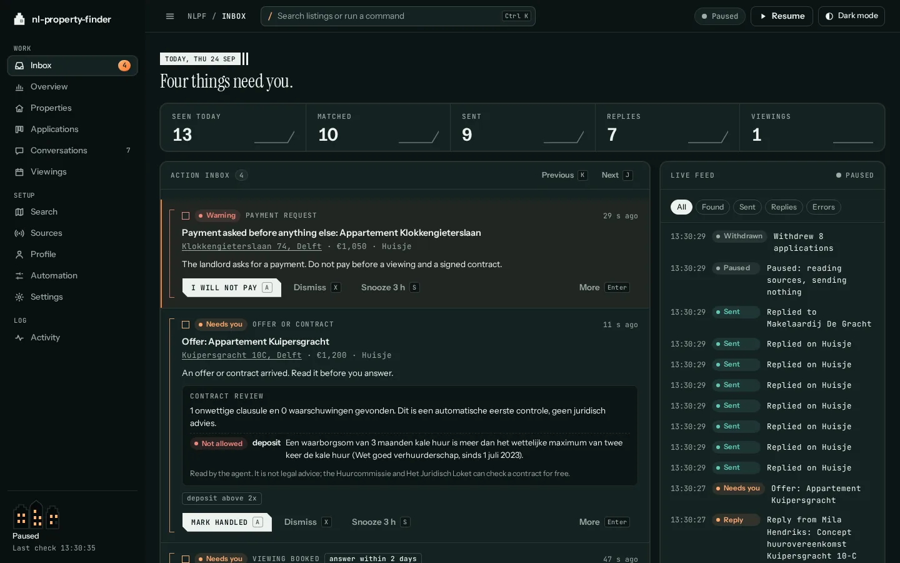Click the INBOX breadcrumb

pos(234,16)
